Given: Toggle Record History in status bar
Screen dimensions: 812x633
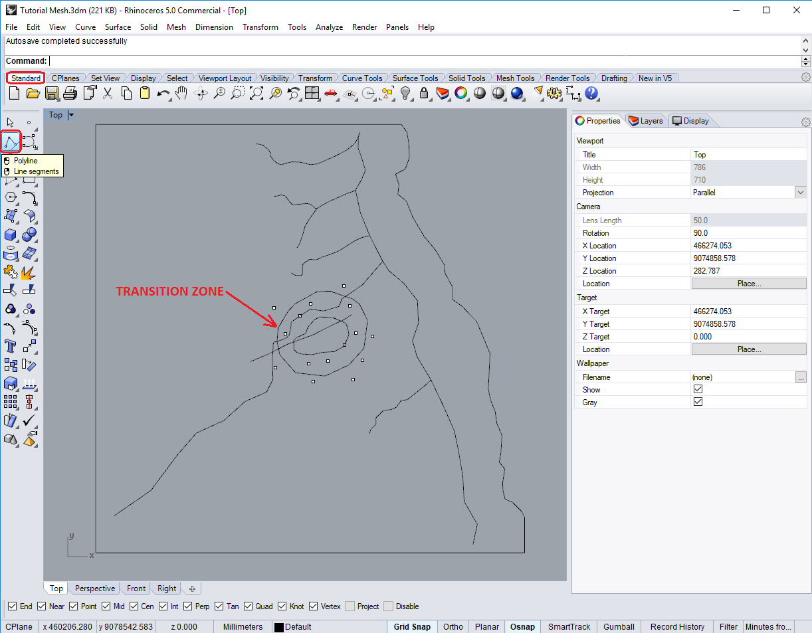Looking at the screenshot, I should pyautogui.click(x=677, y=626).
